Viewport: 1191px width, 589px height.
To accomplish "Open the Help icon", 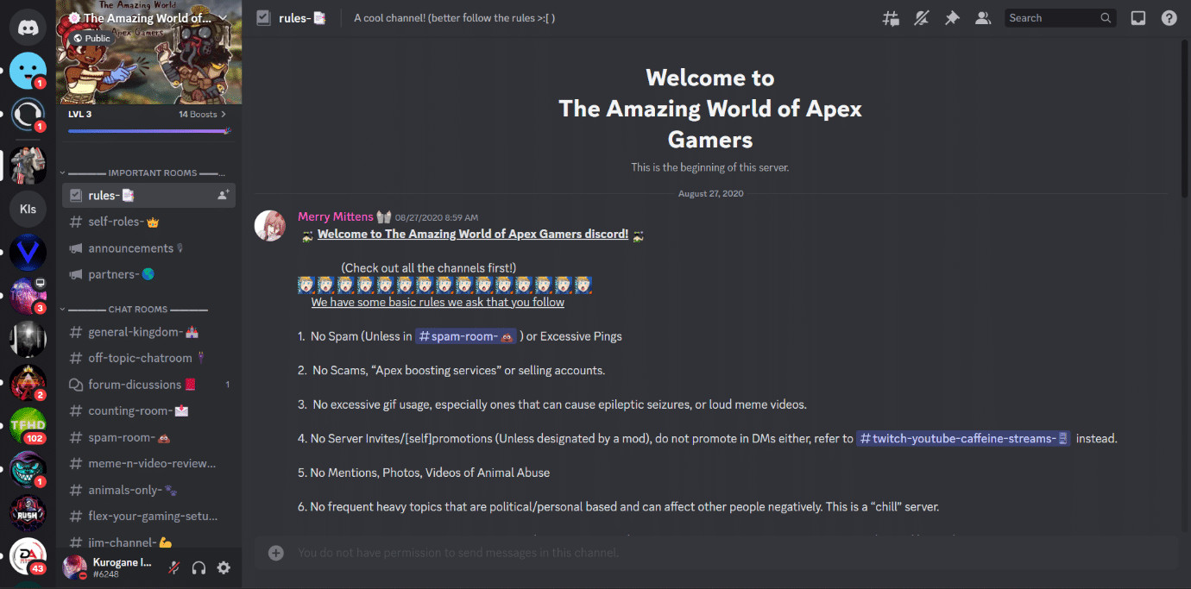I will coord(1169,17).
